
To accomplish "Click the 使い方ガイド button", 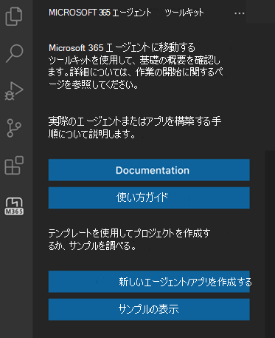I will click(149, 197).
